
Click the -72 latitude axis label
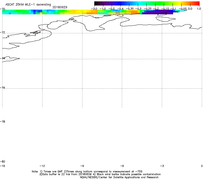tap(2, 32)
